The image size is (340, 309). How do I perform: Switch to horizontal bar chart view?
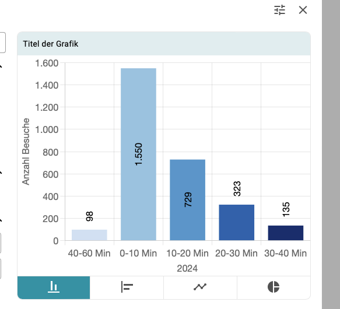(127, 287)
